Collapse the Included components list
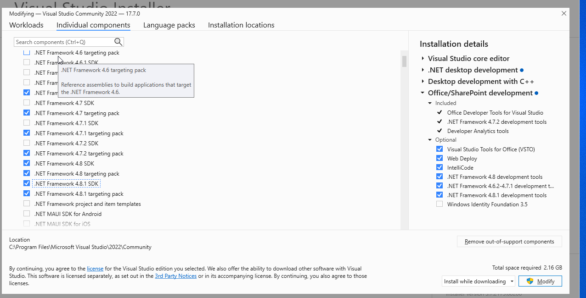Viewport: 586px width, 298px height. point(430,103)
